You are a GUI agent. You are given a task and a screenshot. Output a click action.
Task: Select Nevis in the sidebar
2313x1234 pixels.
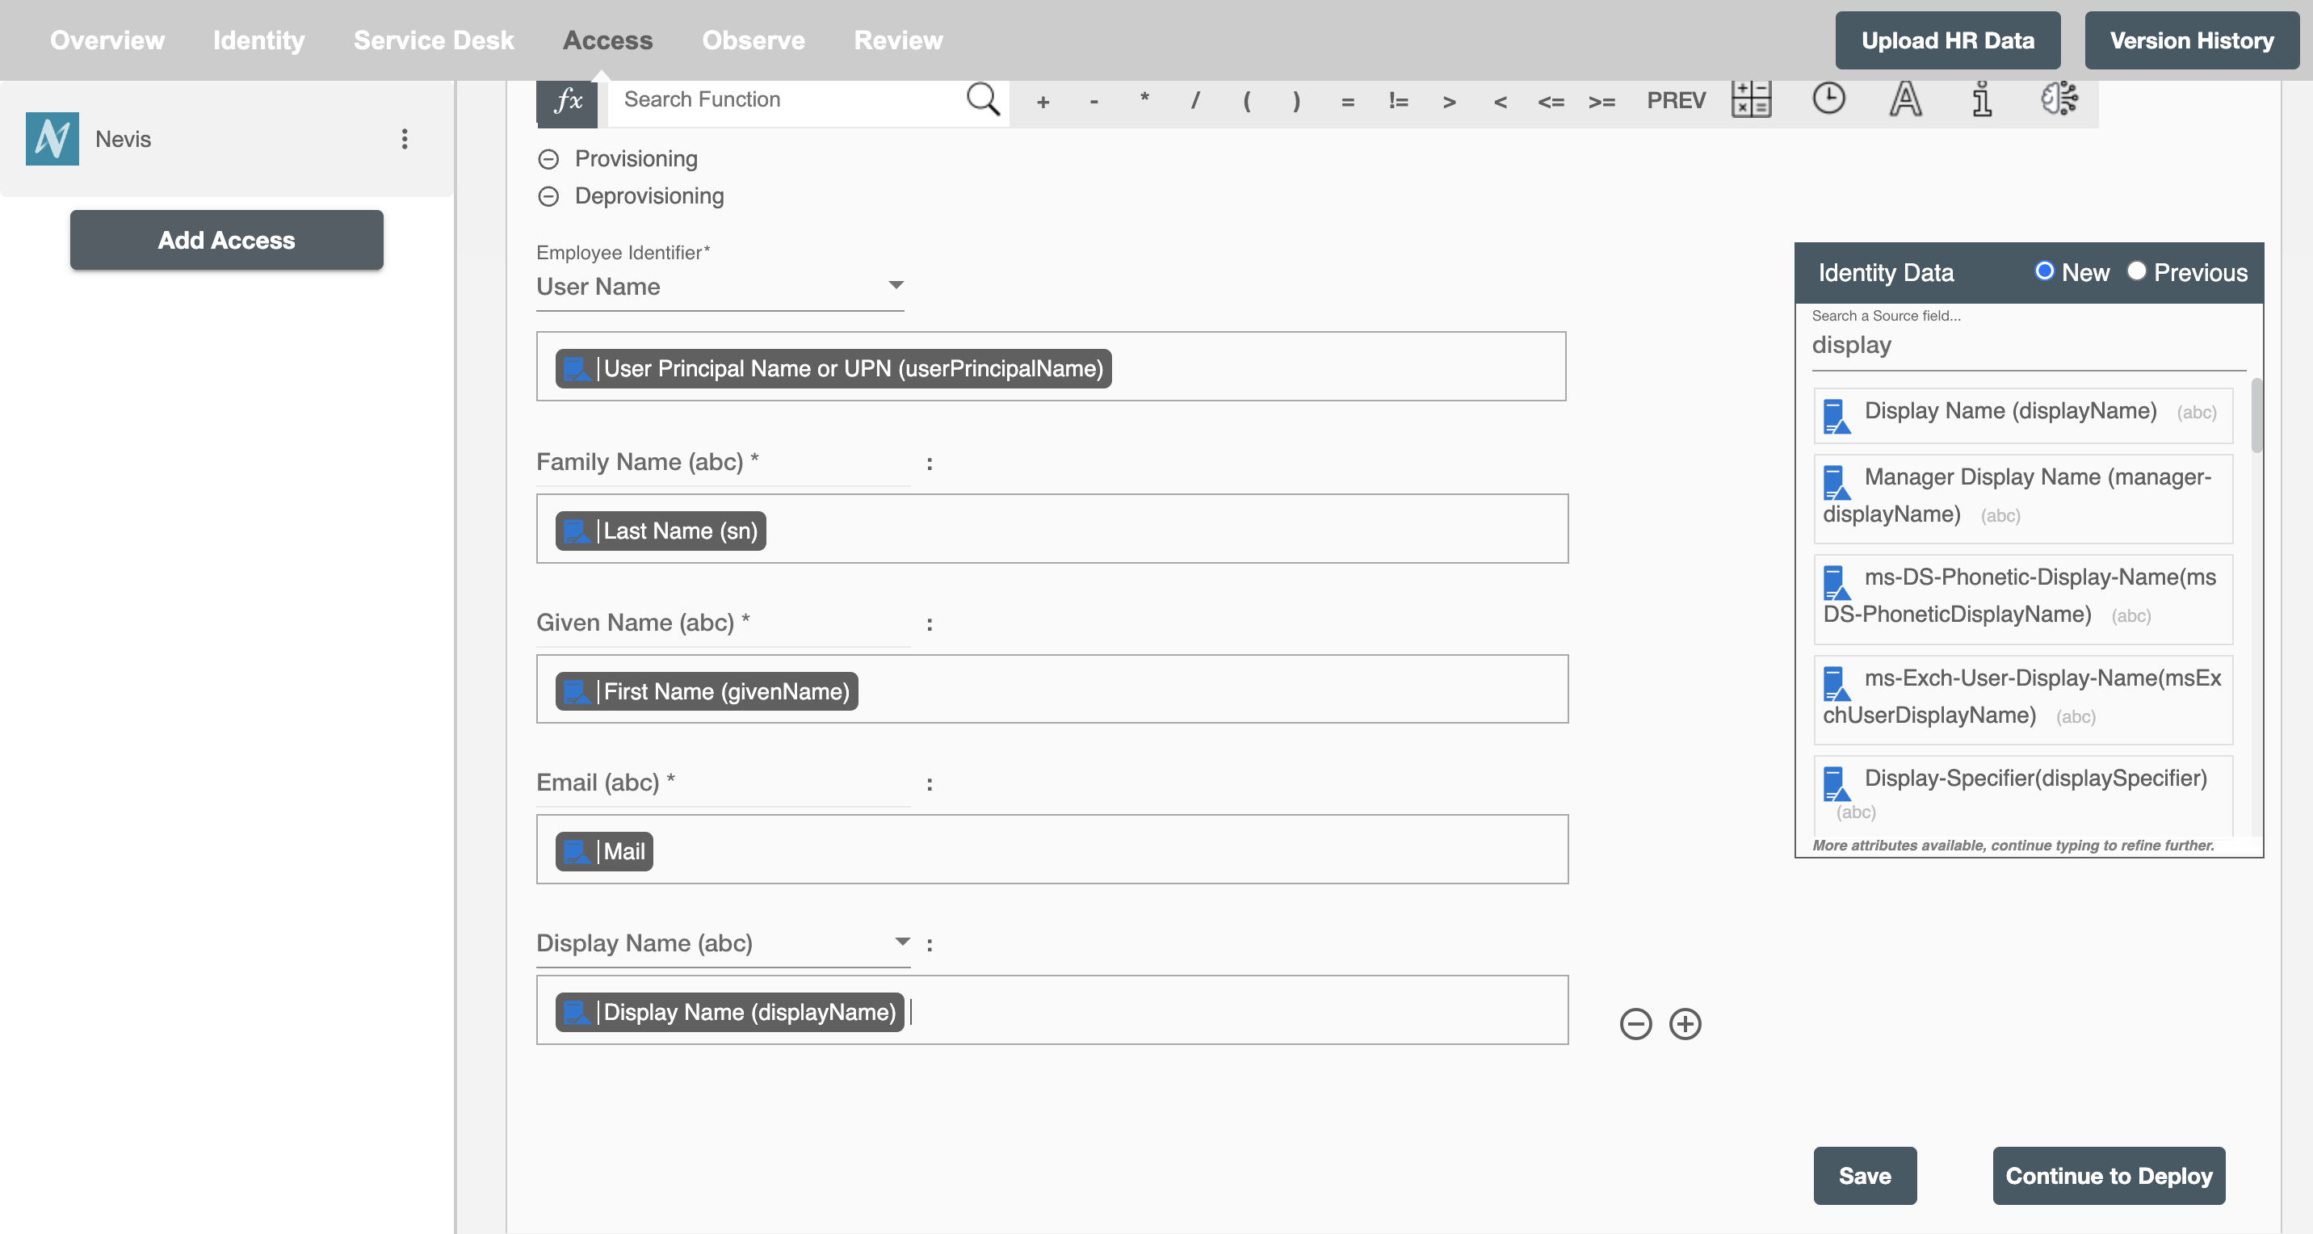click(x=226, y=139)
